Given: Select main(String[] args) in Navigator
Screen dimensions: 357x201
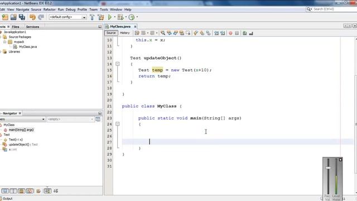Looking at the screenshot, I should (21, 130).
